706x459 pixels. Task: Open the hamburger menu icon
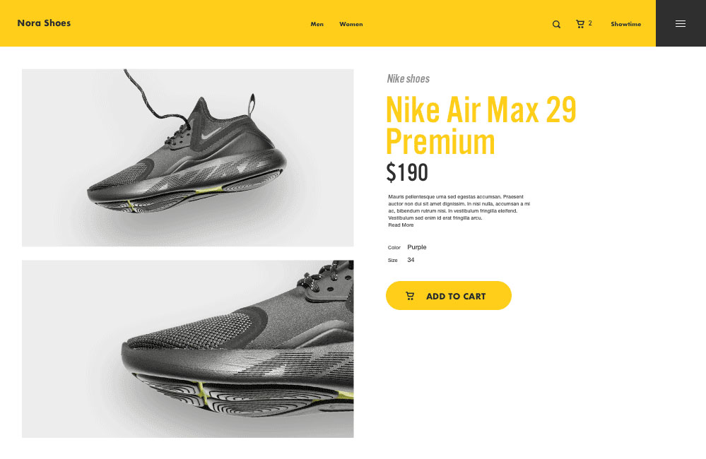coord(681,23)
